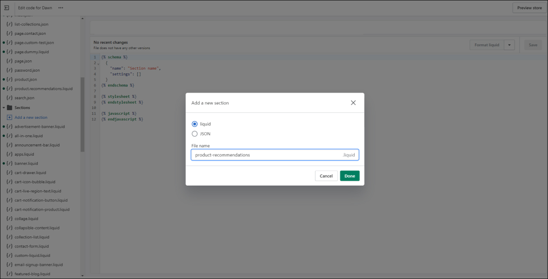The height and width of the screenshot is (279, 548).
Task: Open search.json file
Action: click(x=24, y=98)
